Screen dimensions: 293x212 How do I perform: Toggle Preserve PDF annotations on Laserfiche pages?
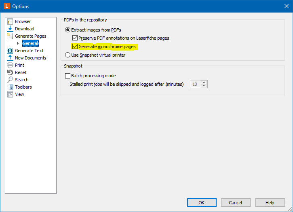coord(75,38)
